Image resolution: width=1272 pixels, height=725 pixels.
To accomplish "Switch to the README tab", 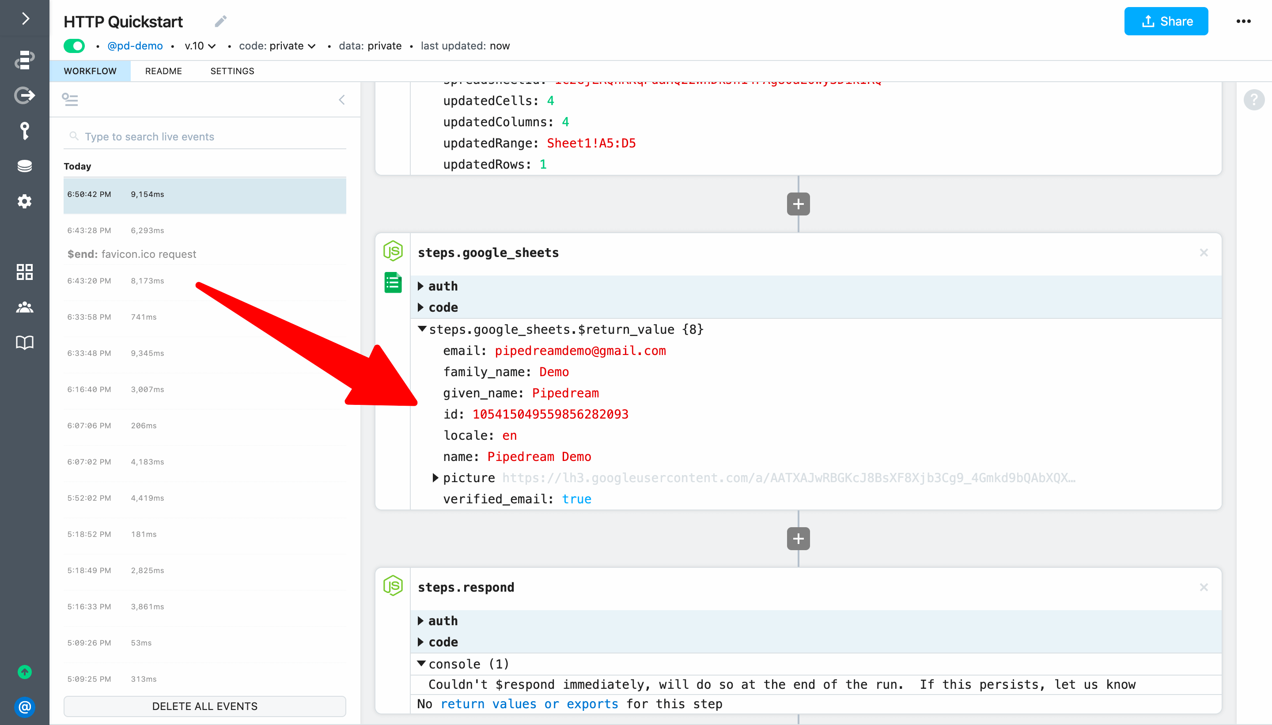I will pyautogui.click(x=163, y=71).
